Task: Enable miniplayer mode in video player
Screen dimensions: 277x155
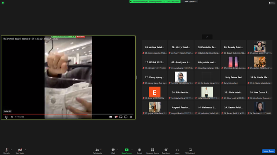Action: click(121, 117)
